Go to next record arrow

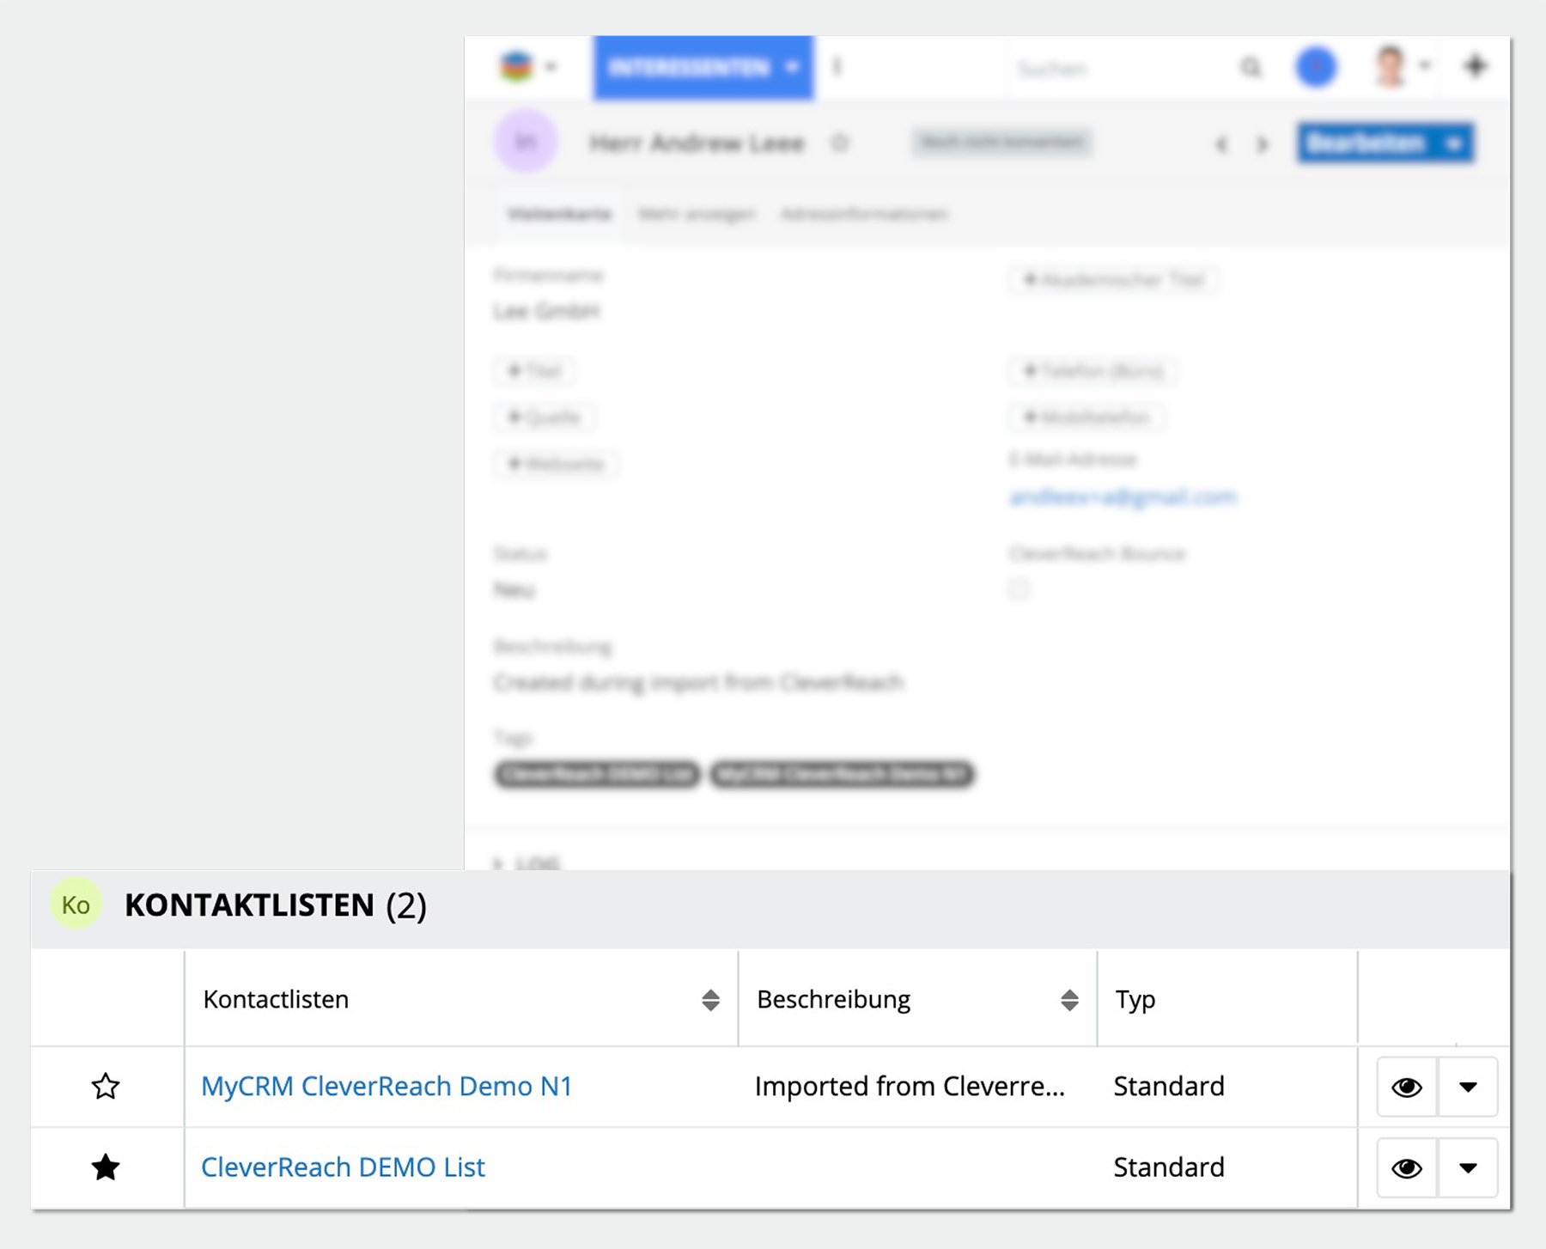[1262, 144]
